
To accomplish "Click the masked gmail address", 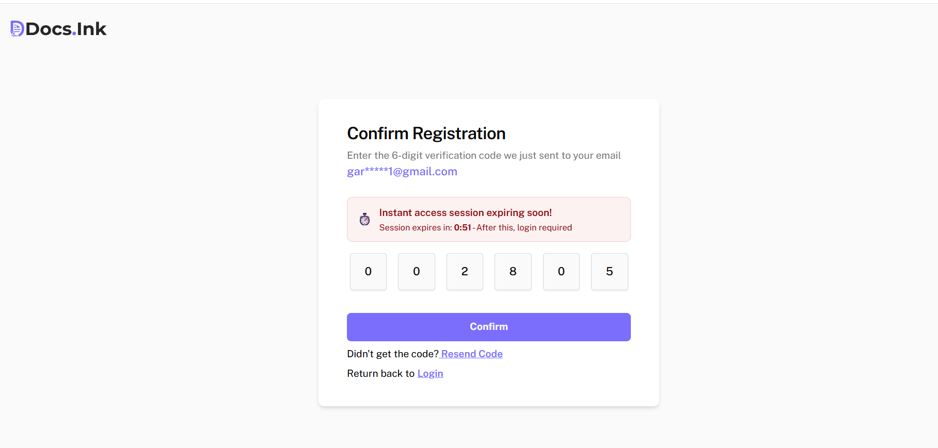I will click(402, 172).
